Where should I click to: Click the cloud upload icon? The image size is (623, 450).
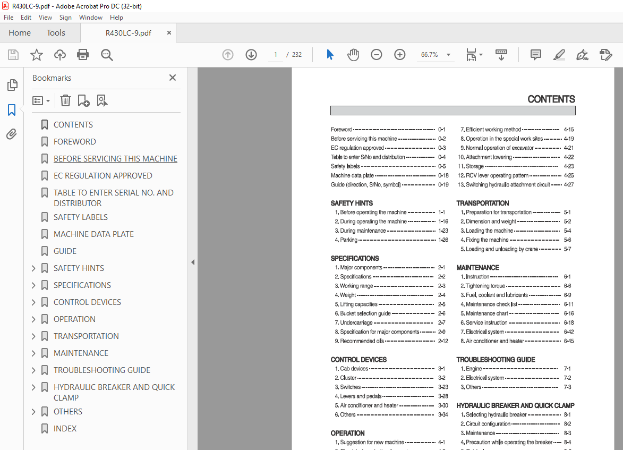60,55
